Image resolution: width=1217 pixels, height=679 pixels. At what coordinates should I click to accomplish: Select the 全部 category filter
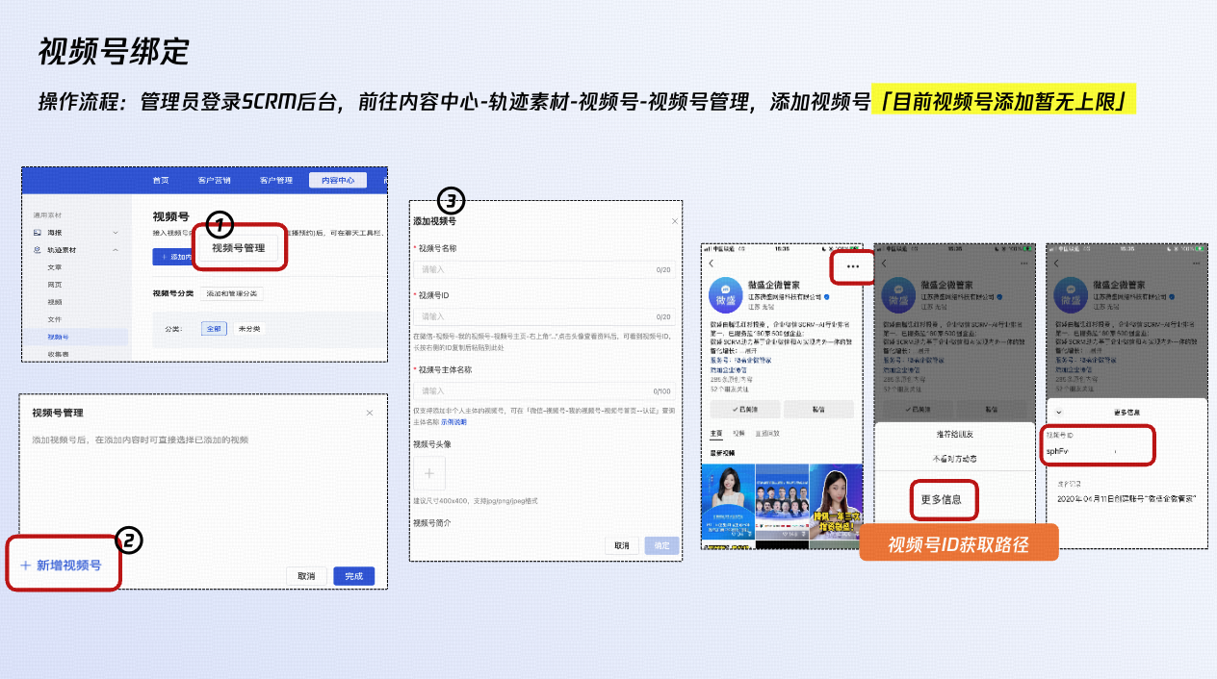click(x=215, y=328)
